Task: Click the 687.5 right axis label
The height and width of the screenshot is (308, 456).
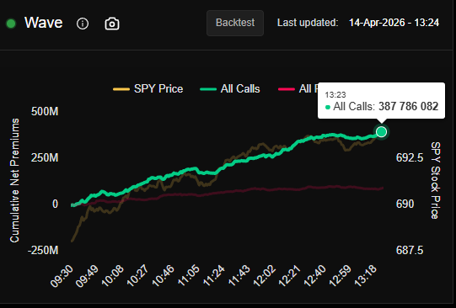Action: pyautogui.click(x=410, y=250)
